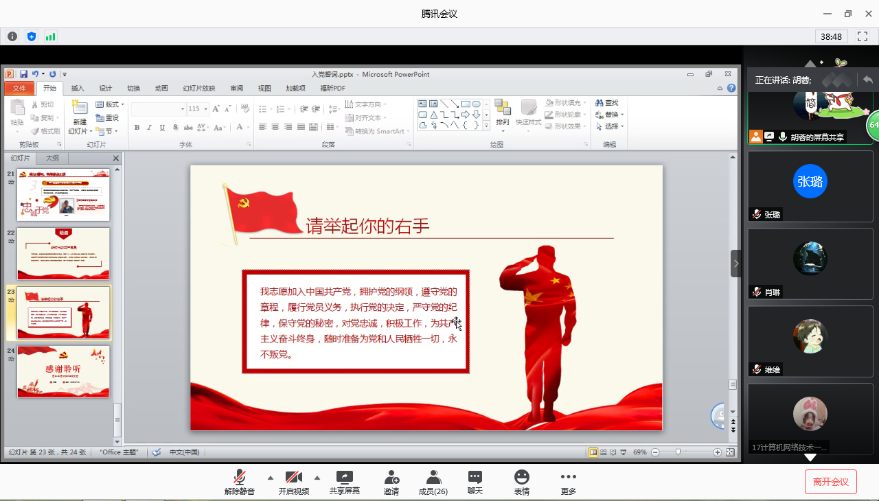Click the meeting info icon at top left
879x501 pixels.
point(12,36)
